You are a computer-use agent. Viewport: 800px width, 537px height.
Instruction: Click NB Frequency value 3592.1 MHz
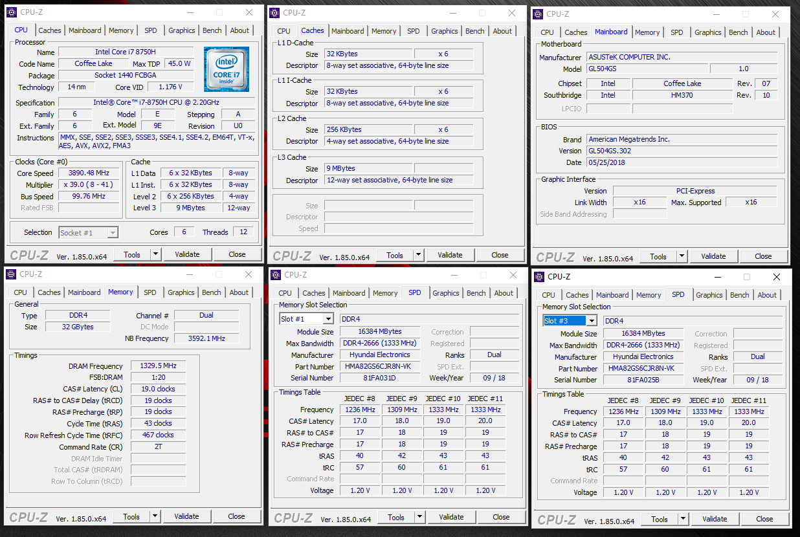click(206, 338)
